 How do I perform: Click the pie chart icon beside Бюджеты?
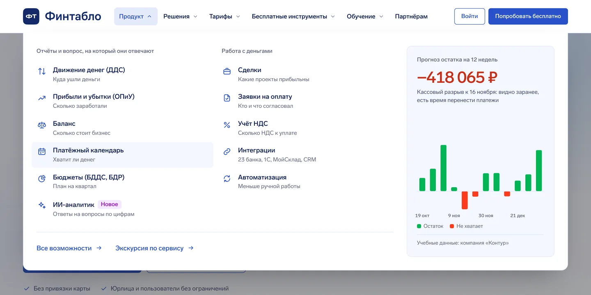(x=42, y=179)
